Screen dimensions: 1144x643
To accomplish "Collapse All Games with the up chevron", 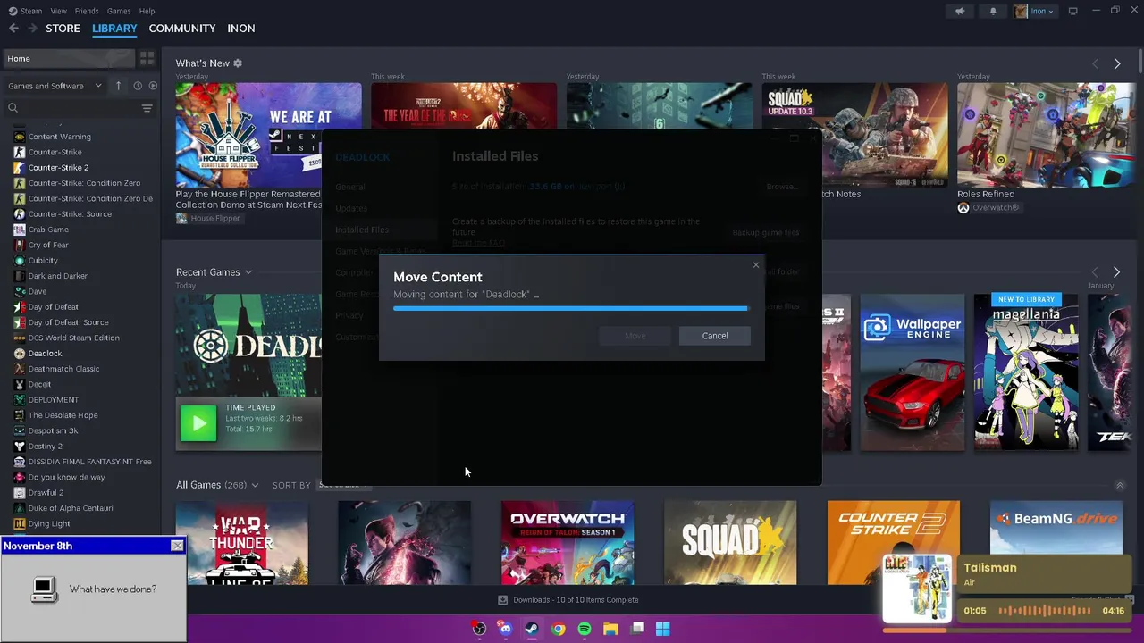I will pyautogui.click(x=1120, y=485).
